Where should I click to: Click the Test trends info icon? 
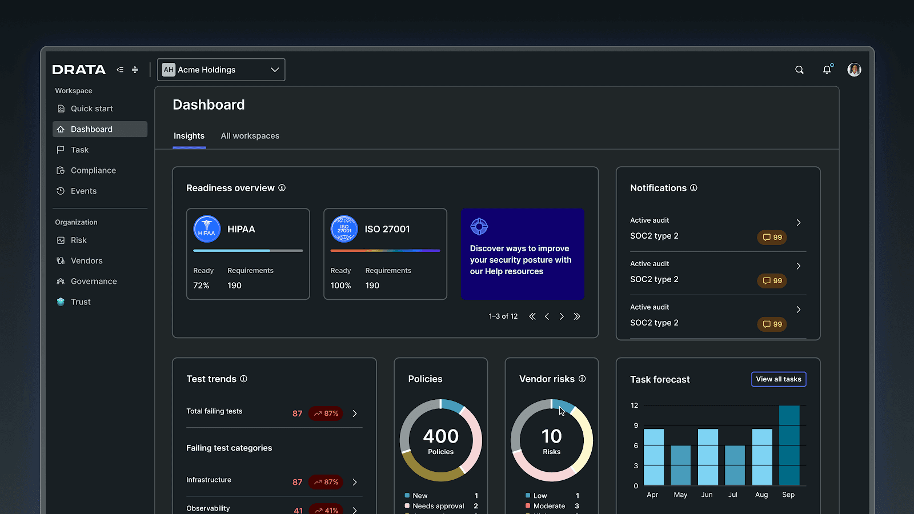pos(243,379)
